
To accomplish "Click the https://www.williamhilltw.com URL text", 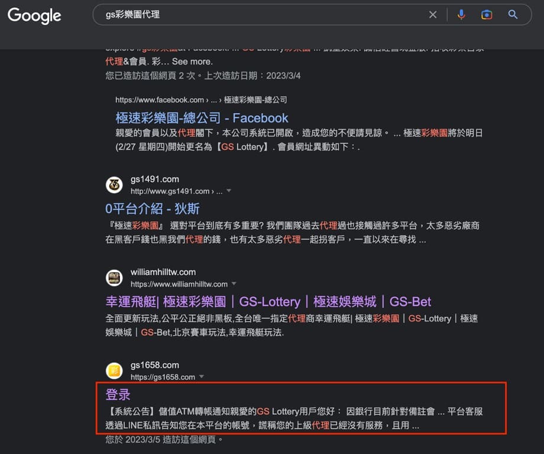I will 179,284.
